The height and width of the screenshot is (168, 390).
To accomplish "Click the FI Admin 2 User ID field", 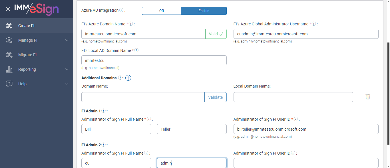I will 306,163.
